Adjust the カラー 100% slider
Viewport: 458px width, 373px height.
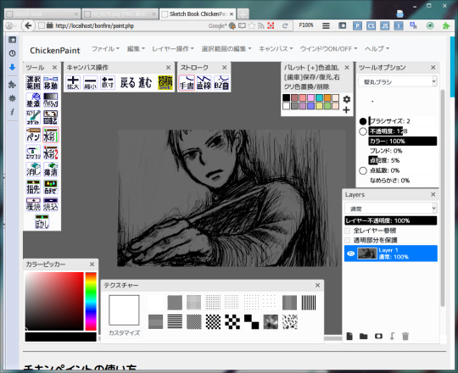click(403, 141)
